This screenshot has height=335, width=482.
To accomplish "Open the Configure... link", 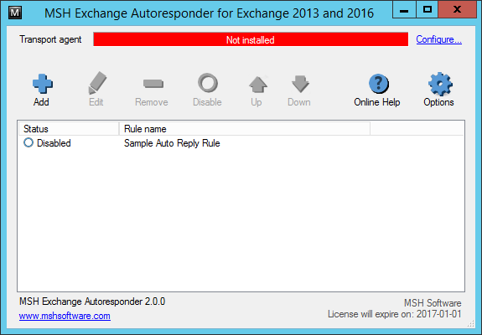I will 438,39.
